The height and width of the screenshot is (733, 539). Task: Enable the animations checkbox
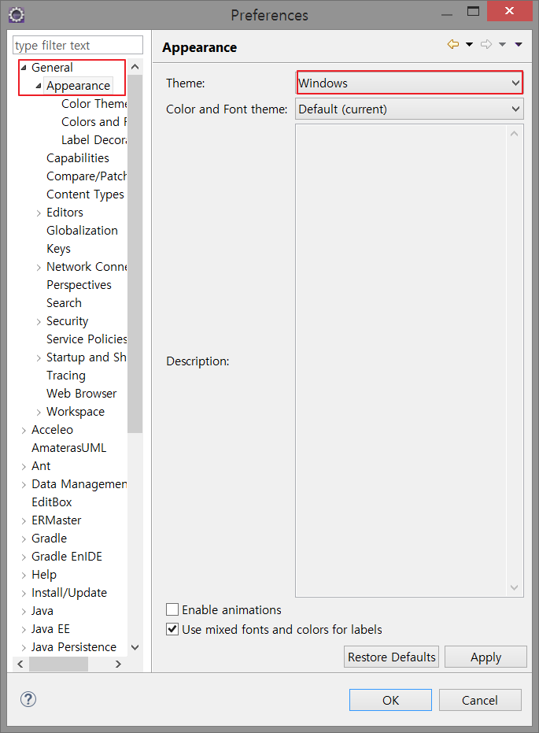click(x=172, y=609)
